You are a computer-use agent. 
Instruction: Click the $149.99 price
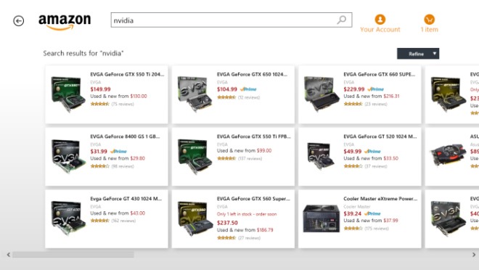click(x=100, y=89)
